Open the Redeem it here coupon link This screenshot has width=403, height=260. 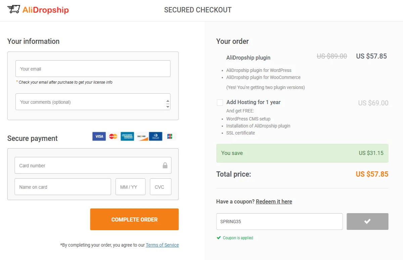coord(274,201)
